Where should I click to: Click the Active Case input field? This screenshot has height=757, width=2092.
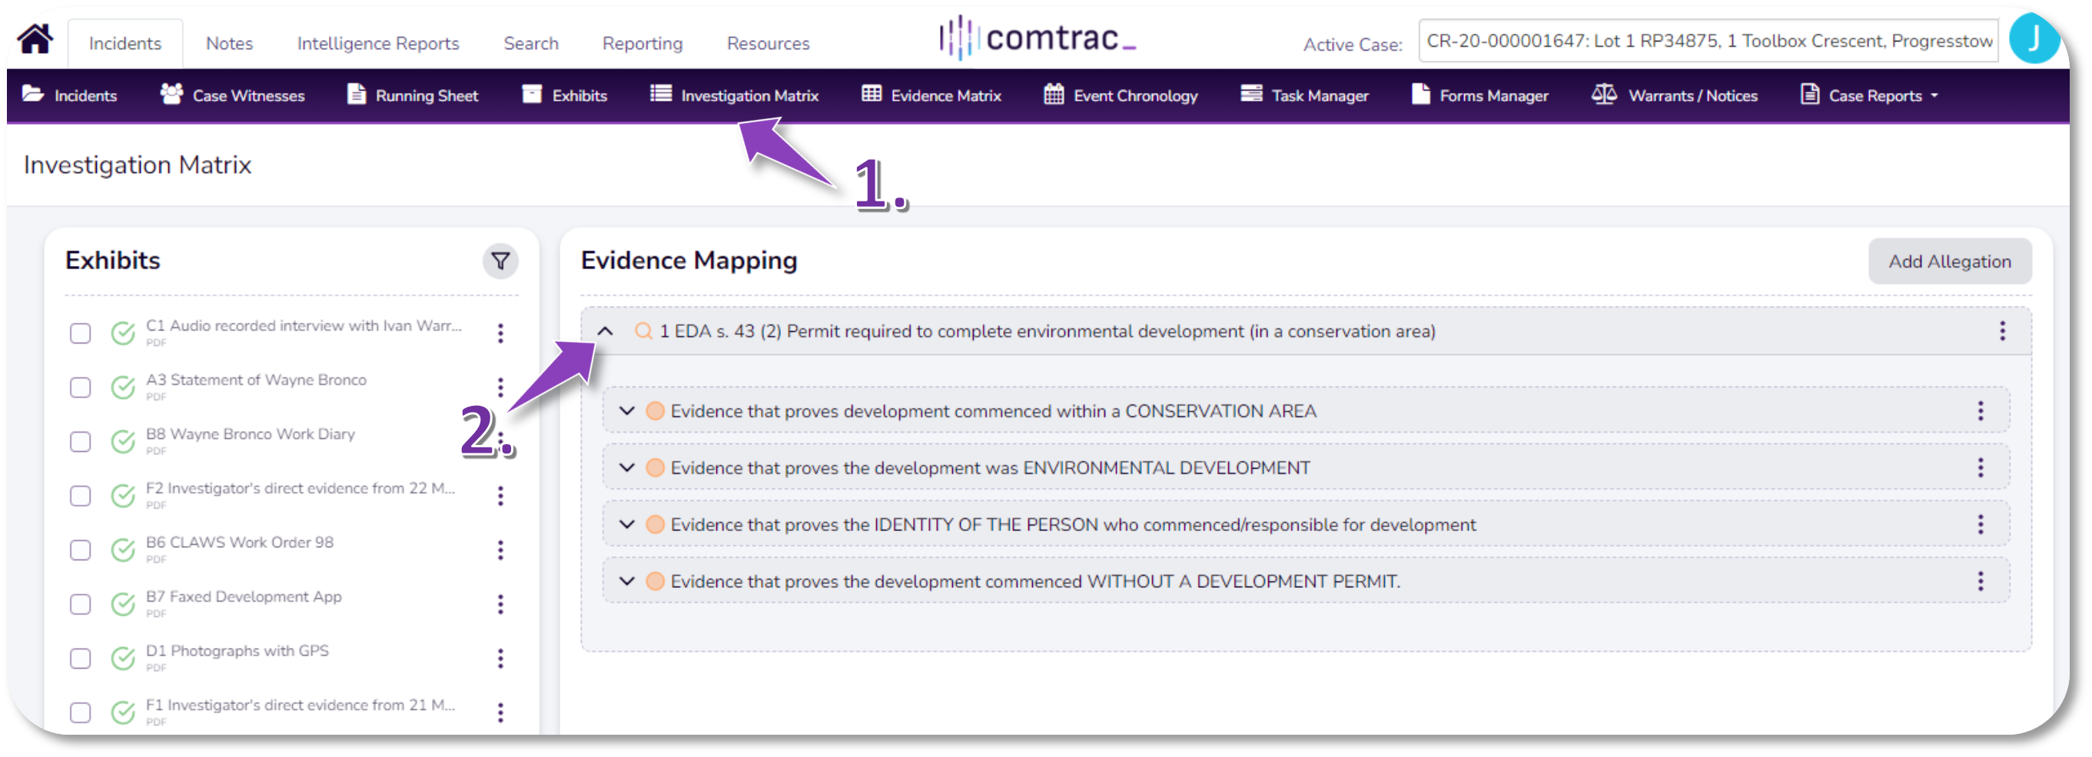click(1708, 42)
